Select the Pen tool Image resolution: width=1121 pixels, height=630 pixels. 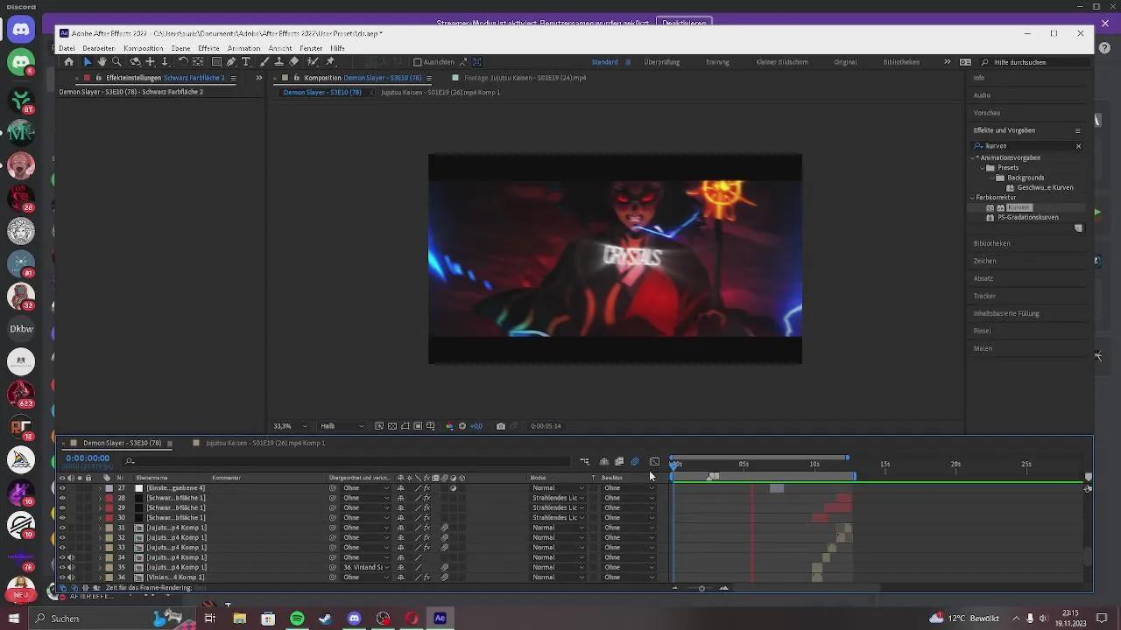231,62
